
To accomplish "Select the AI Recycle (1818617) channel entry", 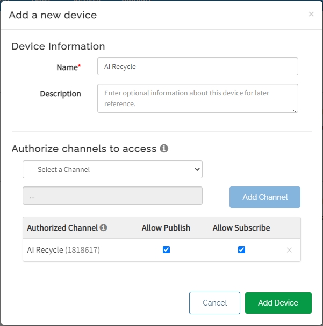I will click(x=63, y=250).
